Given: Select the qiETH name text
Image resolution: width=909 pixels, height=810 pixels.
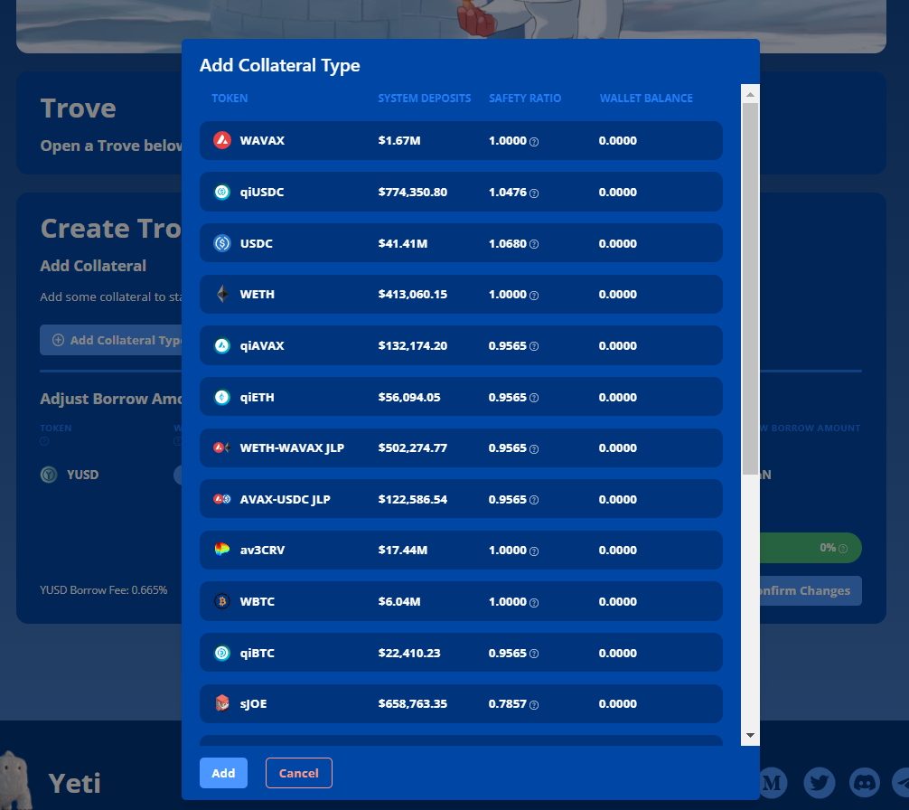Looking at the screenshot, I should point(257,397).
